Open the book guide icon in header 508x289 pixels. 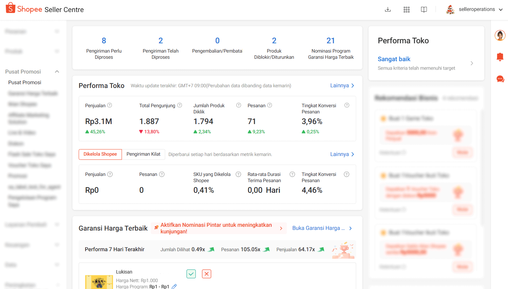pos(424,10)
